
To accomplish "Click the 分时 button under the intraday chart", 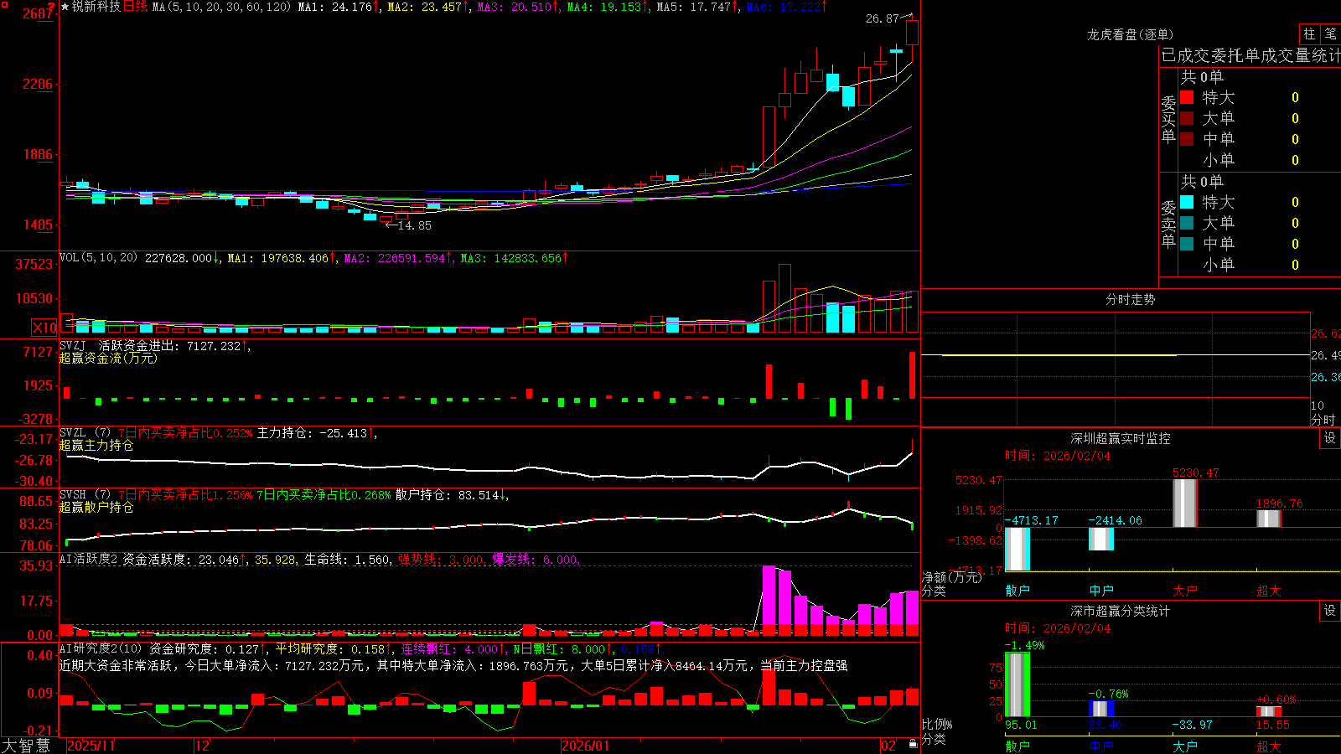I will pyautogui.click(x=1323, y=419).
